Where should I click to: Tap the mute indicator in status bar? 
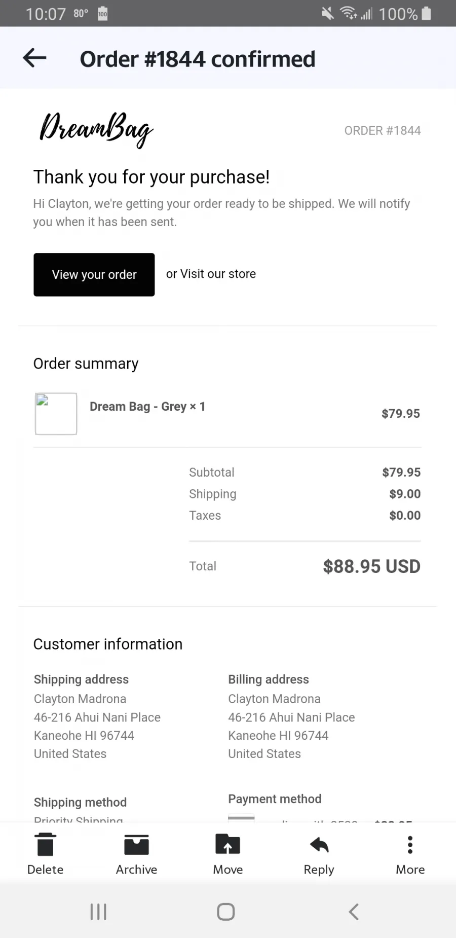point(328,13)
